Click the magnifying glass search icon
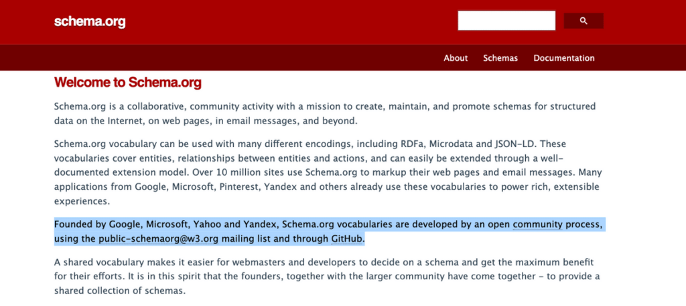Screen dimensions: 686x306 coord(584,21)
